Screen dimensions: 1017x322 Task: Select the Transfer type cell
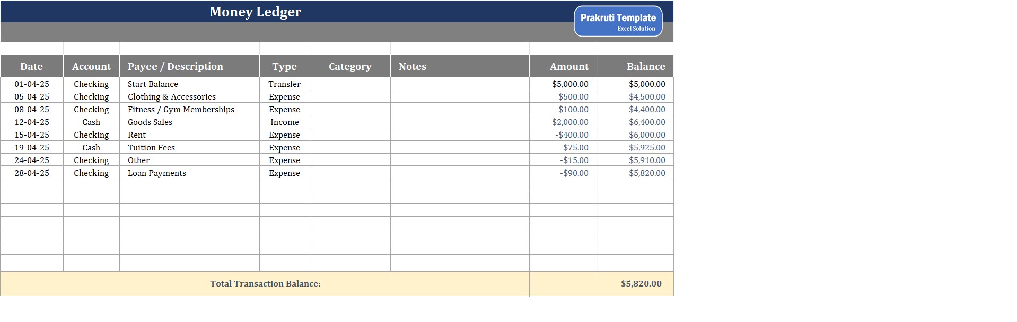pyautogui.click(x=285, y=84)
